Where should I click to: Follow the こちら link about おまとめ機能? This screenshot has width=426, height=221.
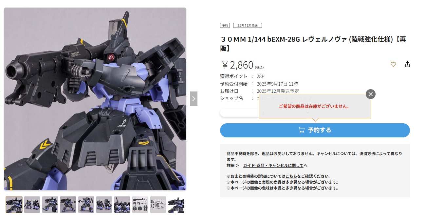(x=291, y=176)
